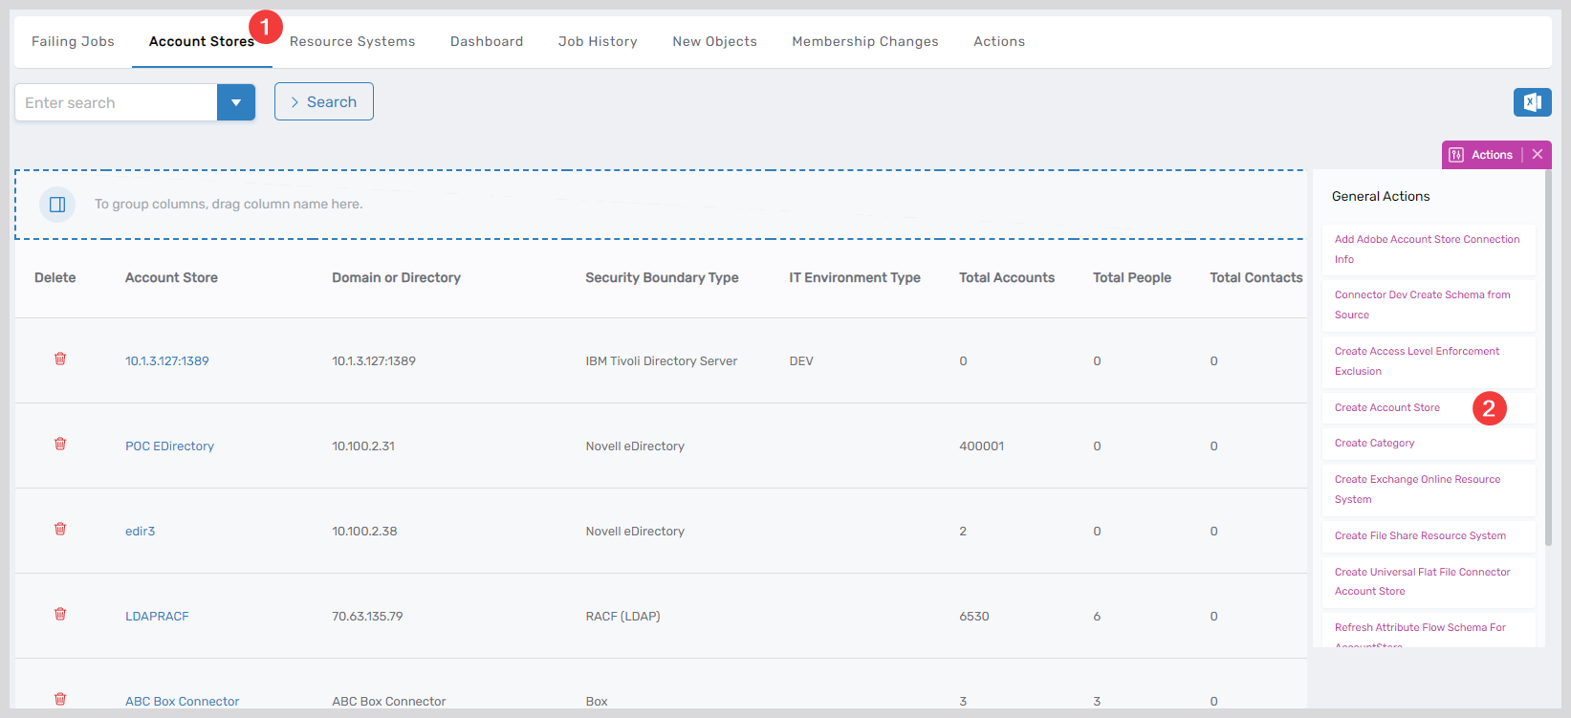This screenshot has height=718, width=1571.
Task: Open the search field dropdown arrow
Action: 236,102
